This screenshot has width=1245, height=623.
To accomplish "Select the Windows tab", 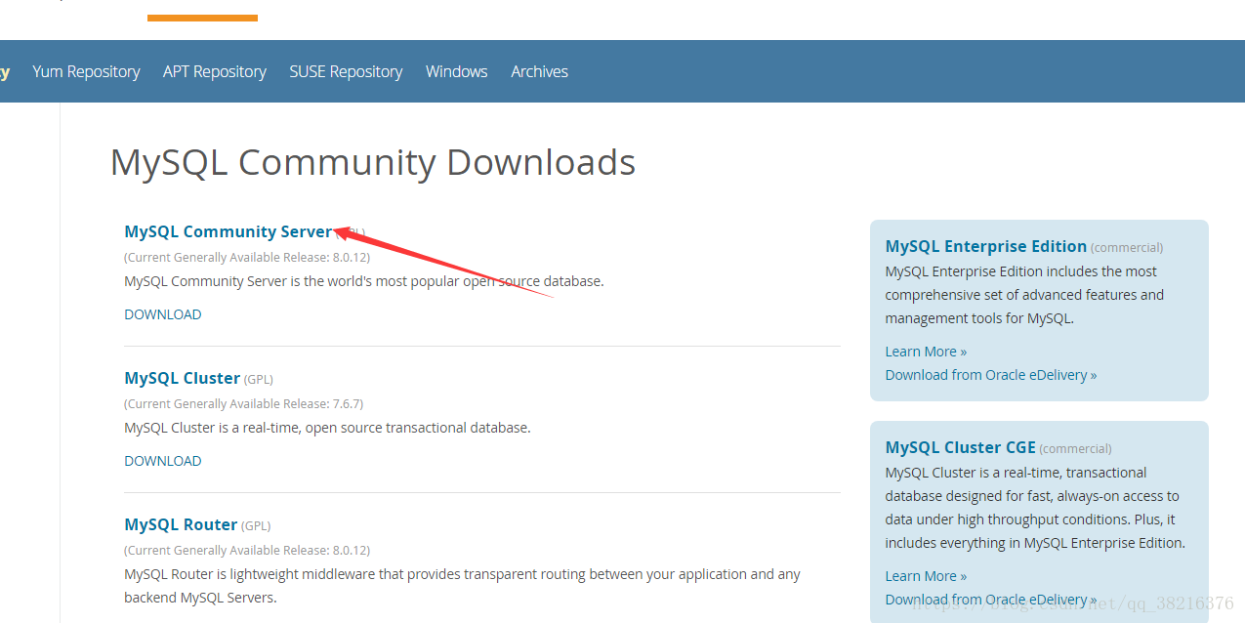I will coord(456,71).
